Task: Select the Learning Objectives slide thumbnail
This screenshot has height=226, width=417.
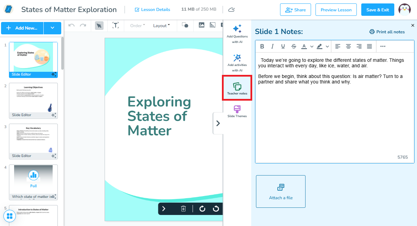Action: pyautogui.click(x=33, y=101)
